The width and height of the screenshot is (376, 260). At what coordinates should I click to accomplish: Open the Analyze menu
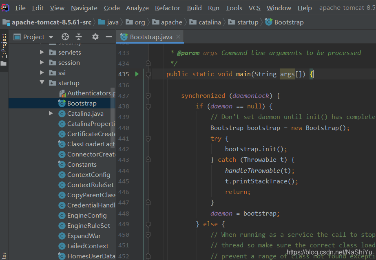137,8
